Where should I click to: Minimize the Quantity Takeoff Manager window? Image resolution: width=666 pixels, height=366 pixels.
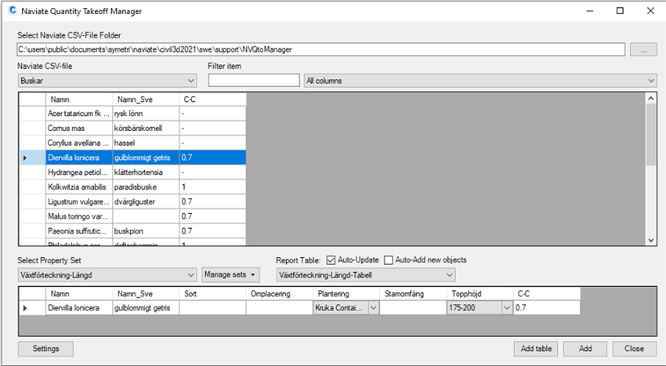click(589, 11)
